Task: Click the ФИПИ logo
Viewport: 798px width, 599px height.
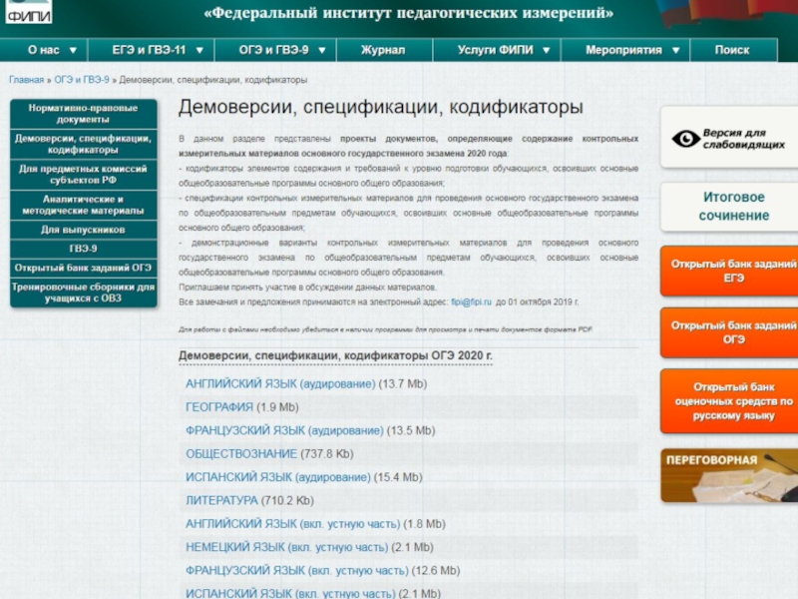Action: coord(29,12)
